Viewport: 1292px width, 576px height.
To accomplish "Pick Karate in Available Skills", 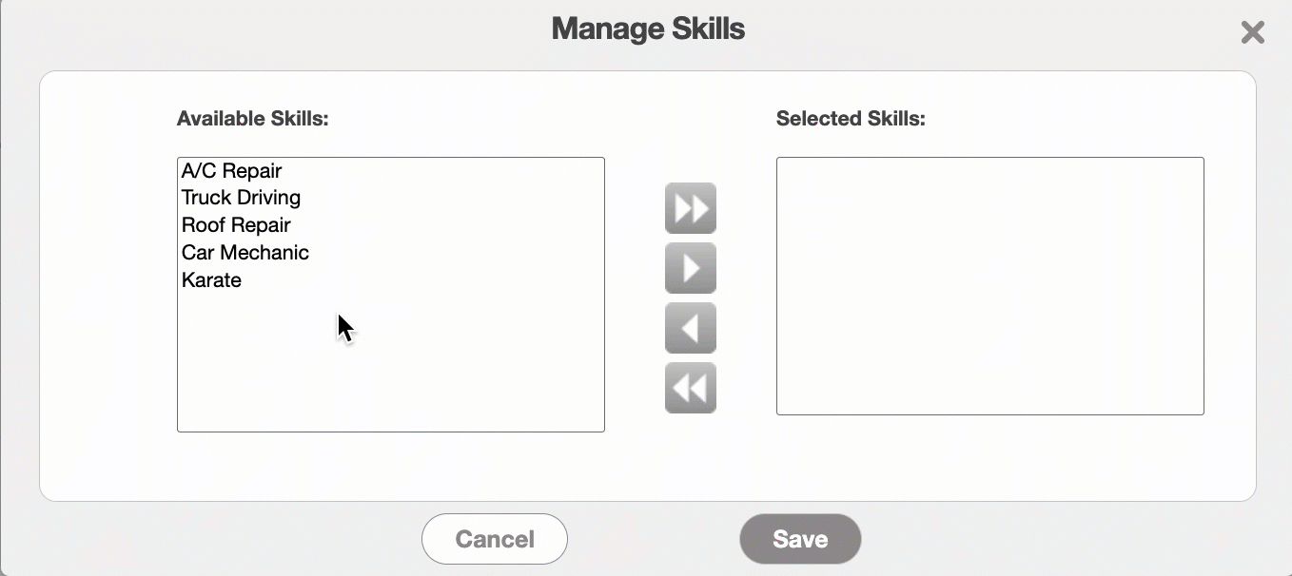I will click(x=212, y=280).
